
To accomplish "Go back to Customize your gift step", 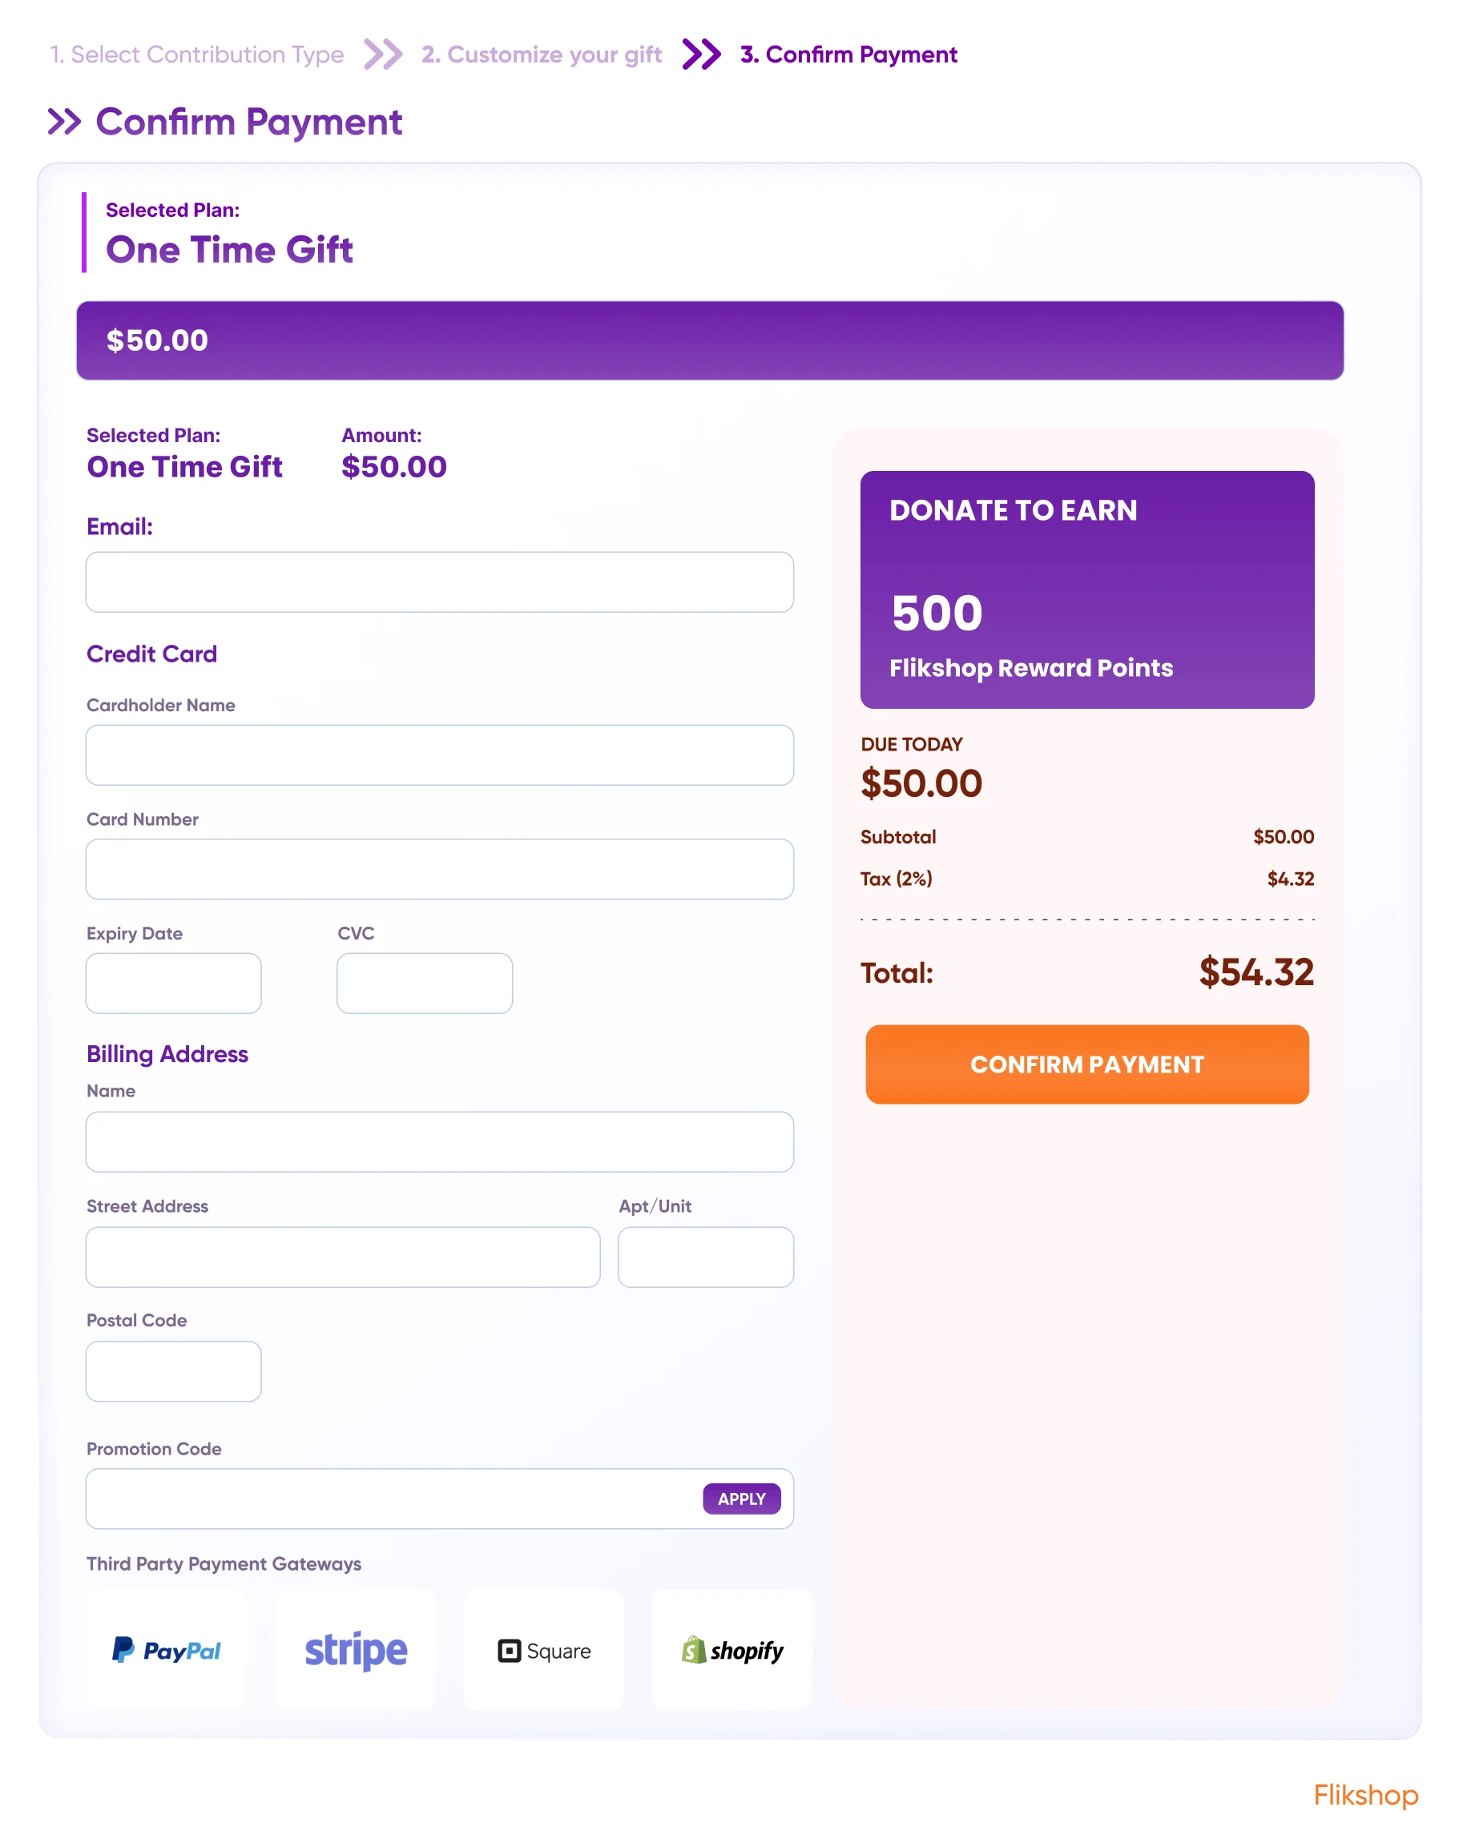I will click(x=542, y=54).
